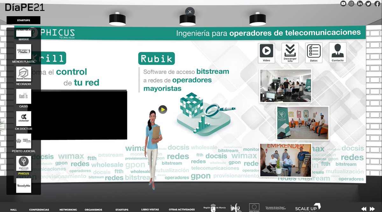
Task: Close the stand with the X button
Action: pyautogui.click(x=190, y=12)
